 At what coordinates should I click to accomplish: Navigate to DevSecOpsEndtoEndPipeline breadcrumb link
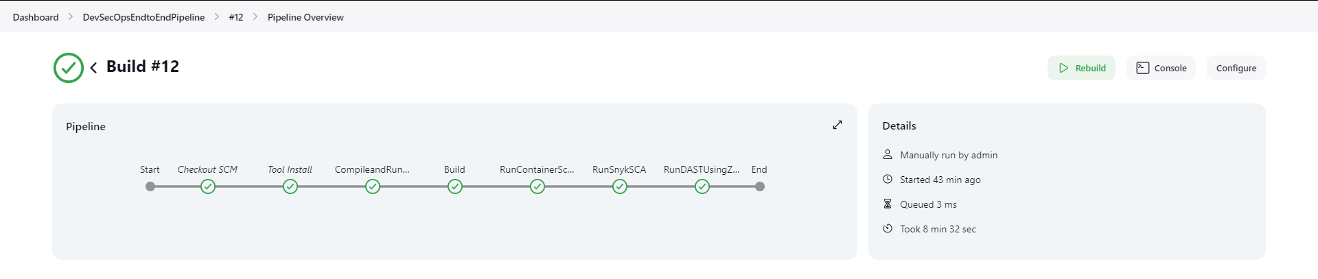(x=143, y=17)
